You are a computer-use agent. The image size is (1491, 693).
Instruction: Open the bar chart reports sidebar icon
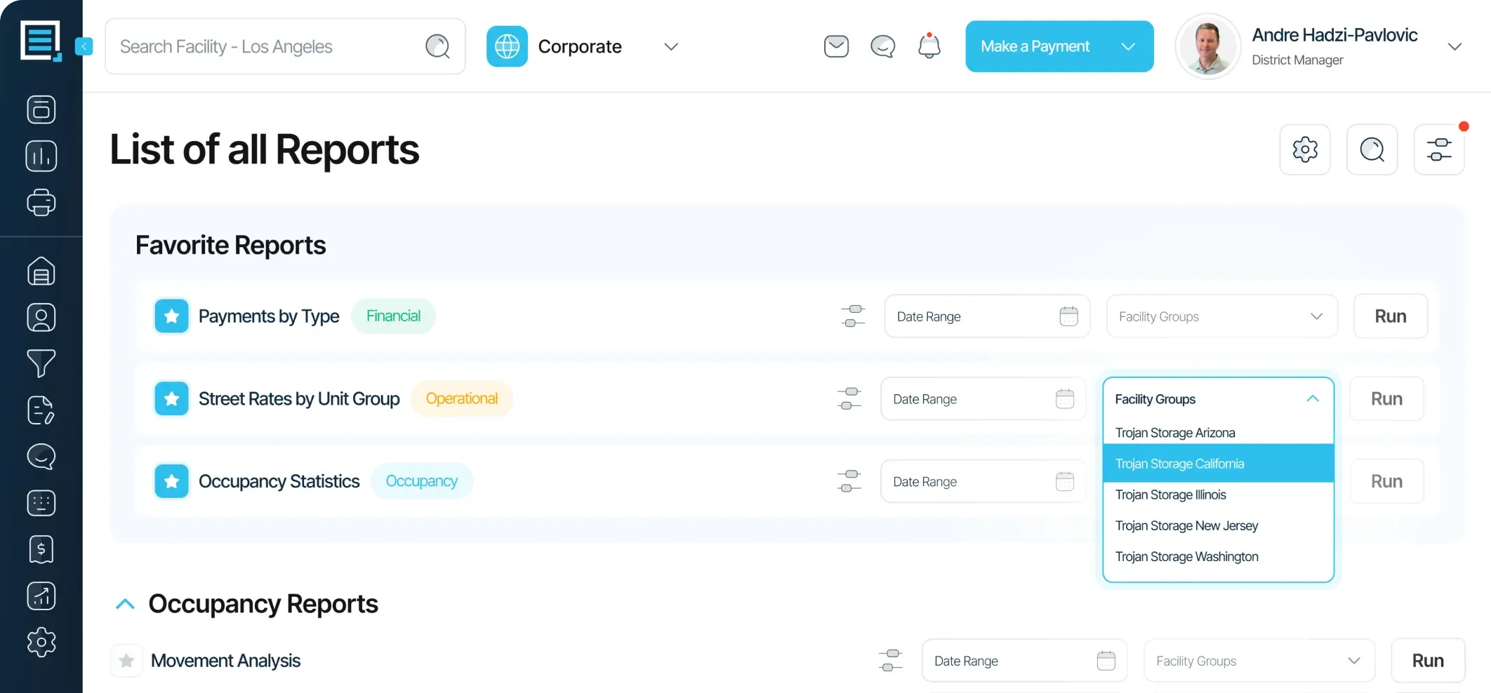pos(41,156)
